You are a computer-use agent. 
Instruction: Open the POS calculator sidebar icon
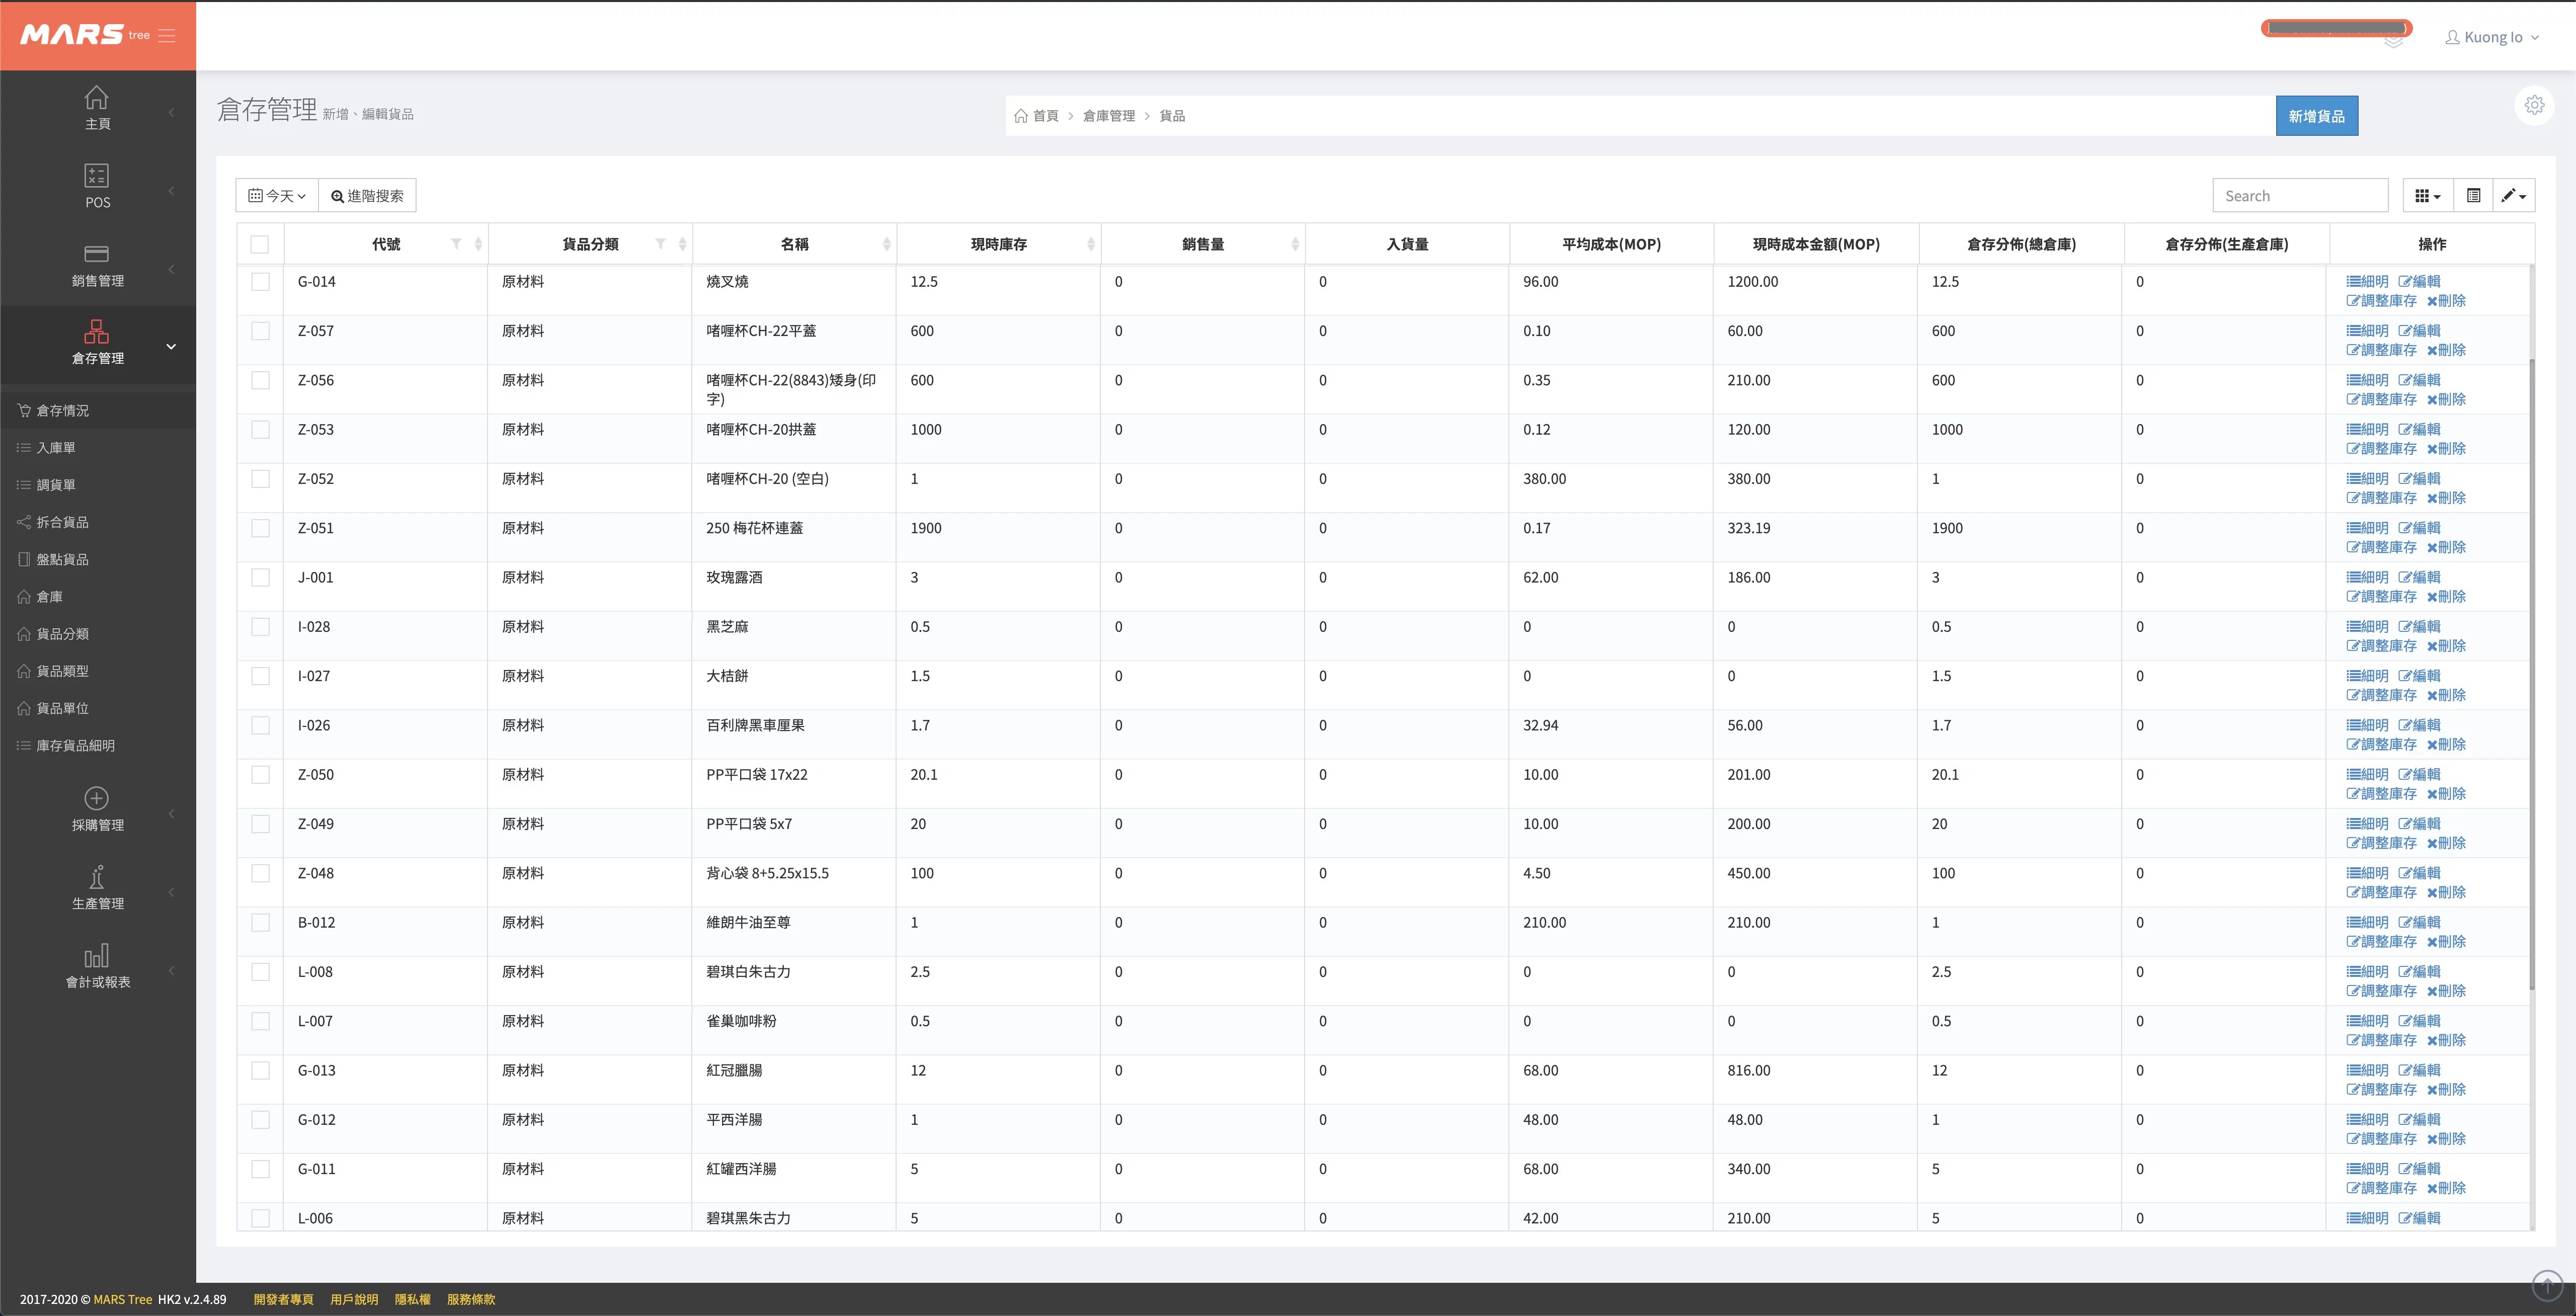(97, 176)
